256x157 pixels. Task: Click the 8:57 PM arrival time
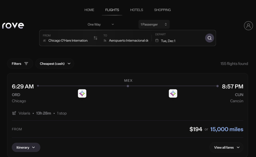[232, 86]
